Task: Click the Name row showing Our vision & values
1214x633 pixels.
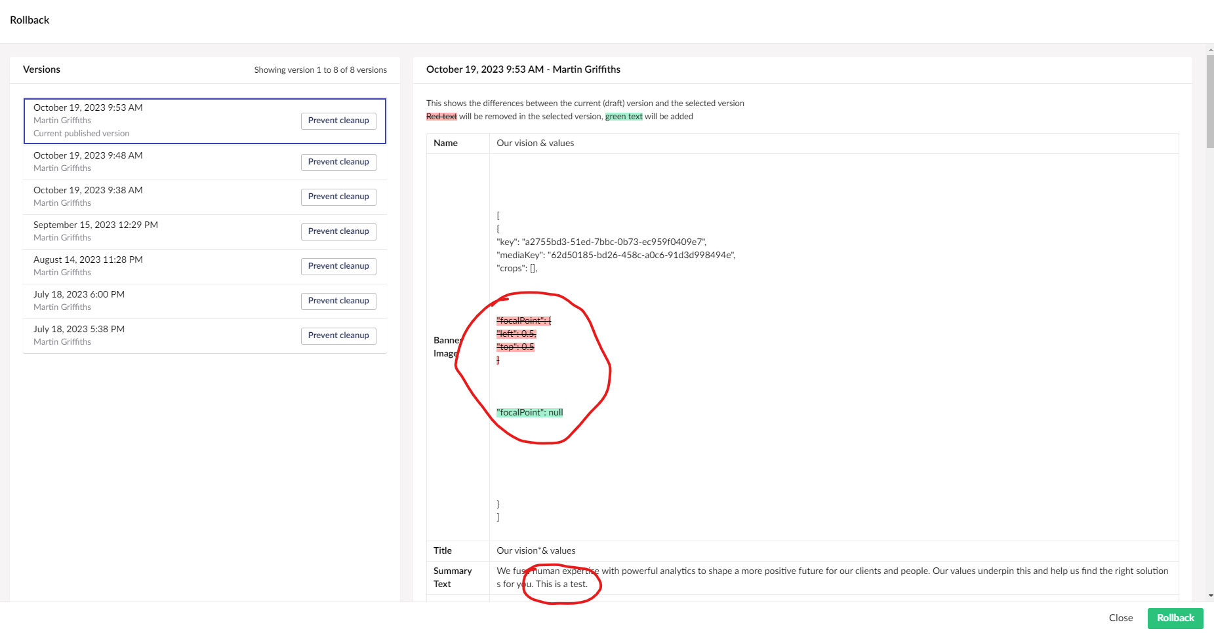Action: tap(535, 143)
